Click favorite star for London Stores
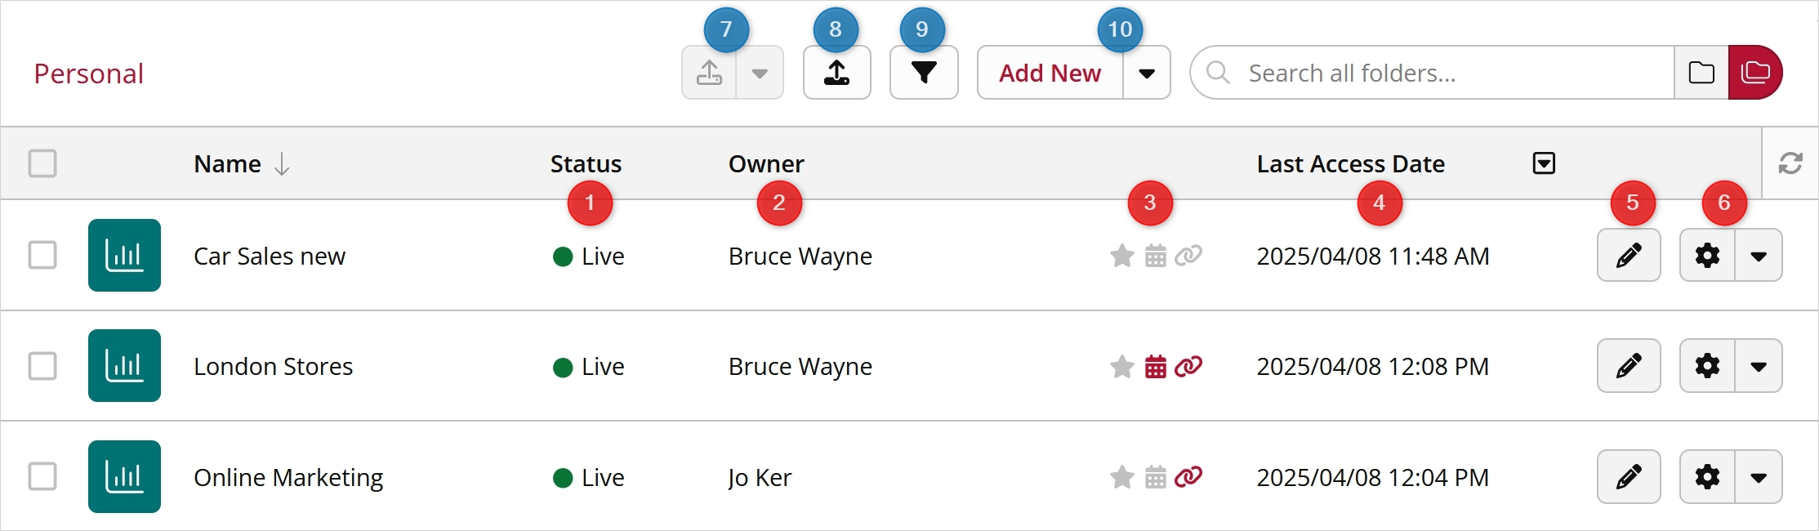Image resolution: width=1819 pixels, height=531 pixels. [1121, 367]
